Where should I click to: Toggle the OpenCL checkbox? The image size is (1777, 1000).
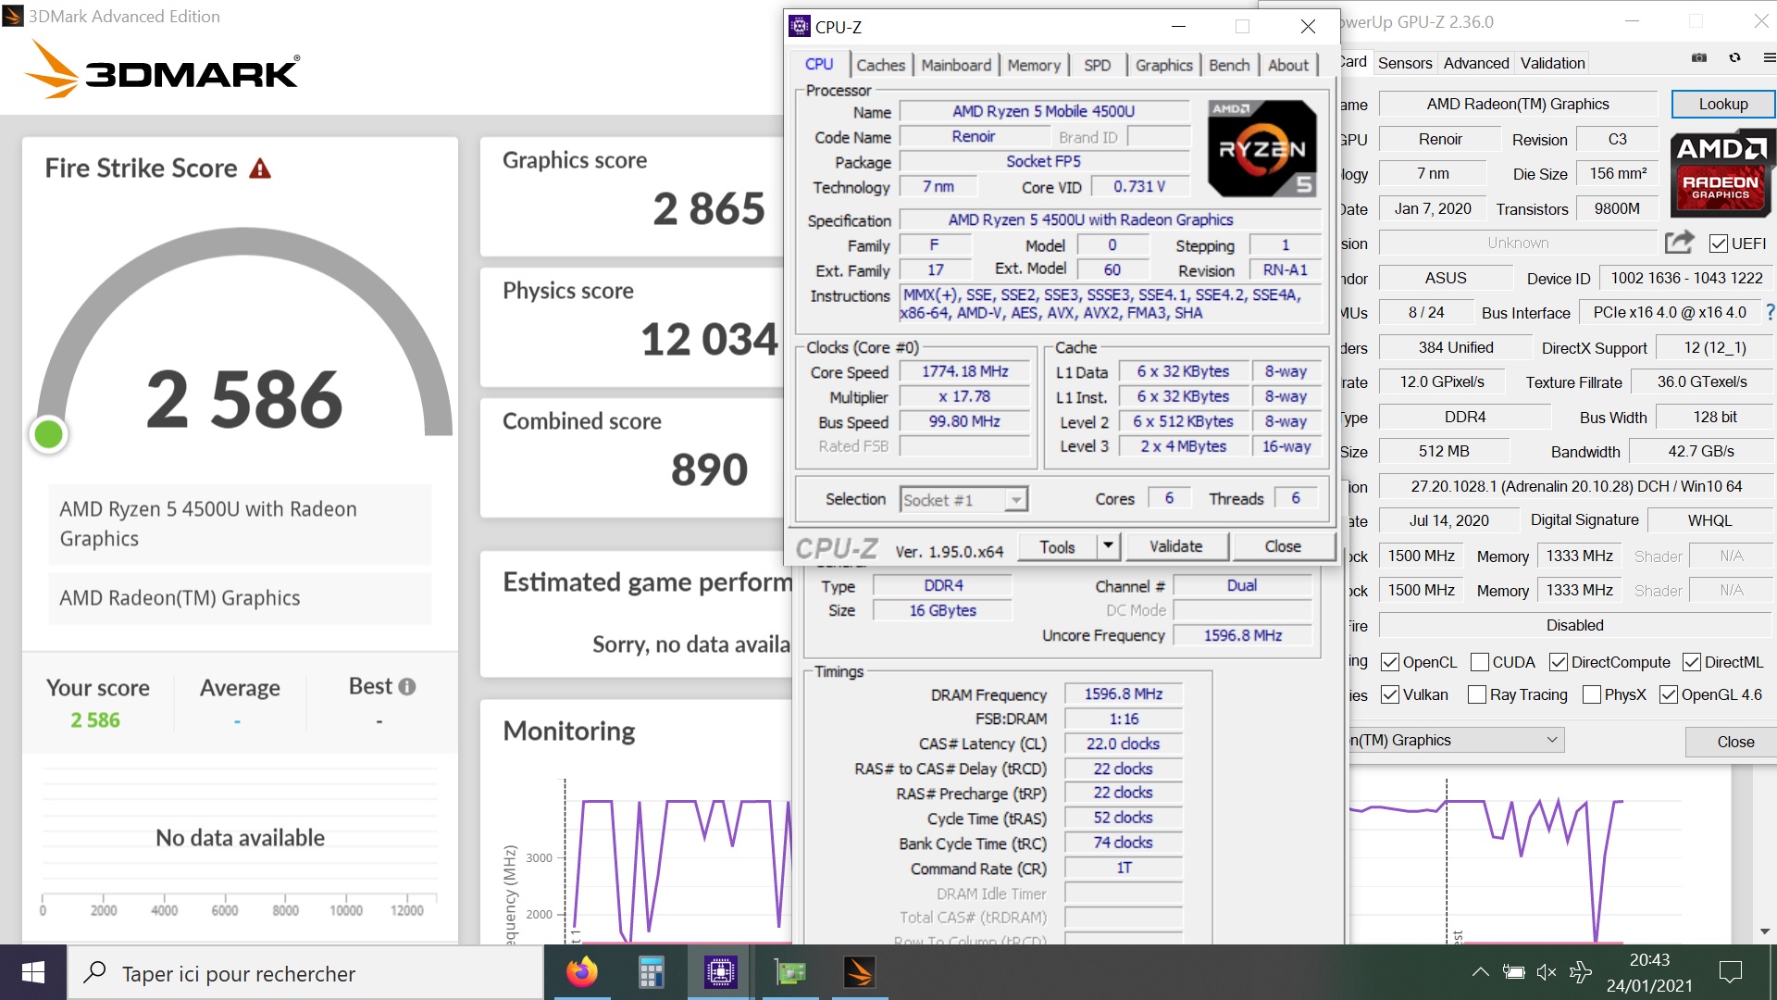click(1389, 662)
